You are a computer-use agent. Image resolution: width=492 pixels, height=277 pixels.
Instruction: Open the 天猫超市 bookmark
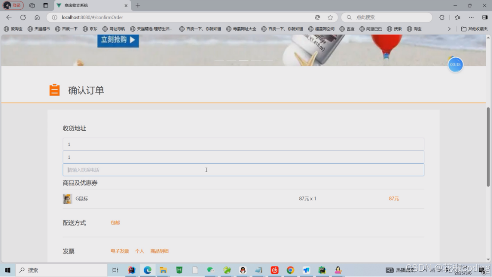click(x=39, y=29)
